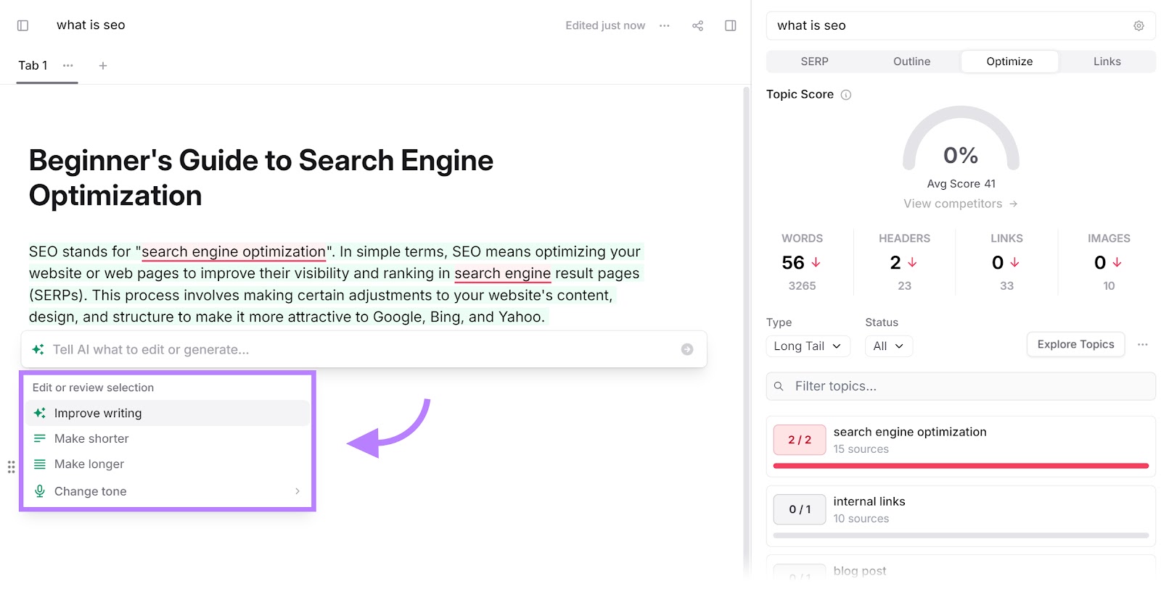Click the AI prompt submit arrow
1161x589 pixels.
pyautogui.click(x=687, y=349)
